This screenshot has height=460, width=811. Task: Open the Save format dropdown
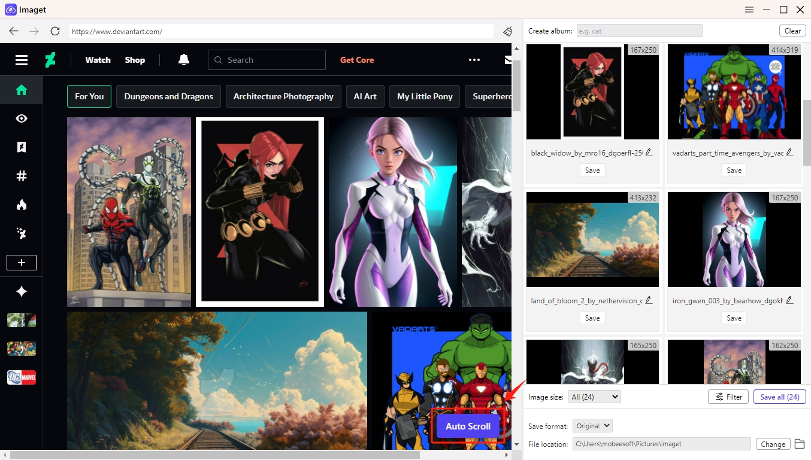592,426
